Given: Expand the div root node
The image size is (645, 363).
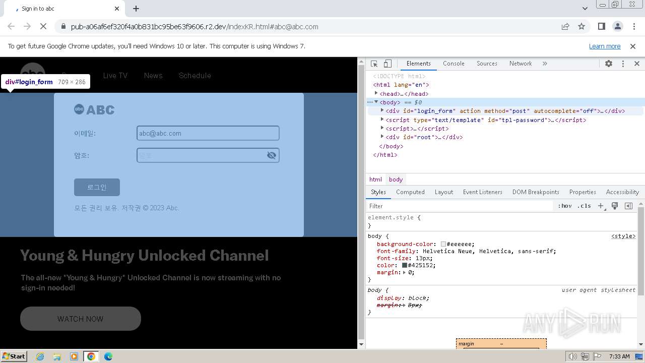Looking at the screenshot, I should (x=382, y=137).
